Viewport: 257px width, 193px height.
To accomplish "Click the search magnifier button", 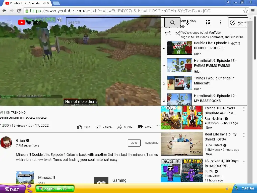I will click(172, 22).
